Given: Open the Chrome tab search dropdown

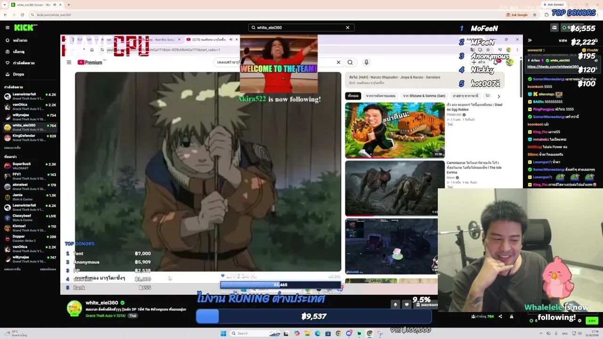Looking at the screenshot, I should coord(5,5).
